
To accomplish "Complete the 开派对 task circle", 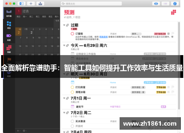I will click(x=72, y=126).
